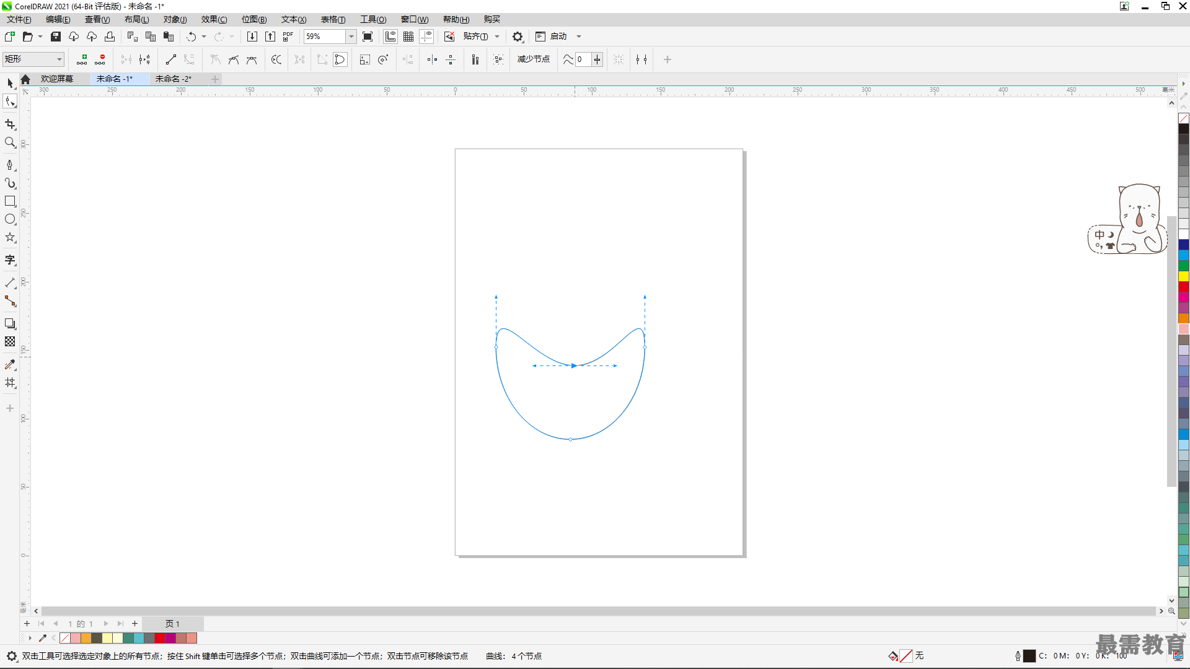Expand the Undo history dropdown arrow
This screenshot has height=669, width=1190.
[x=204, y=37]
